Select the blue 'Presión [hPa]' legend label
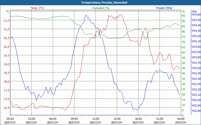 click(x=164, y=8)
